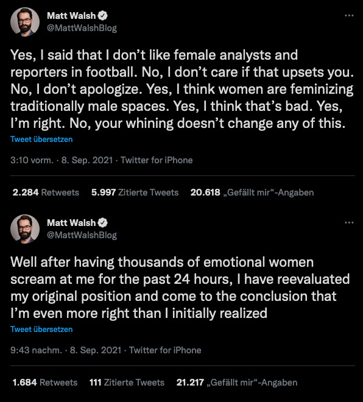View the 2.284 Retweets list
This screenshot has width=363, height=402.
pos(46,192)
